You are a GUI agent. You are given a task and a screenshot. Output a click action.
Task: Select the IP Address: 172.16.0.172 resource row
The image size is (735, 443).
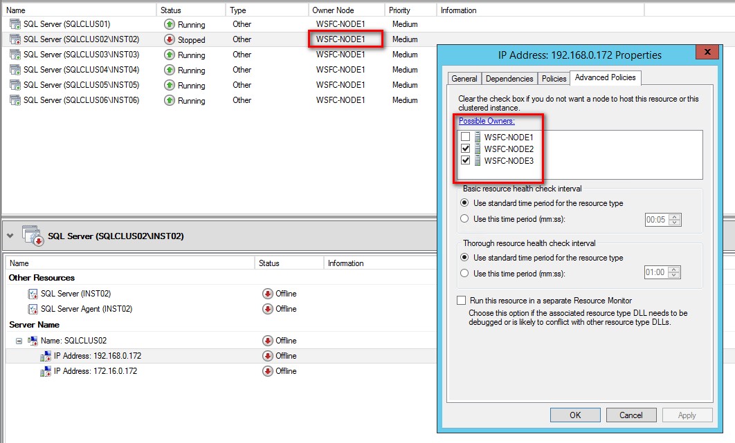pos(221,371)
